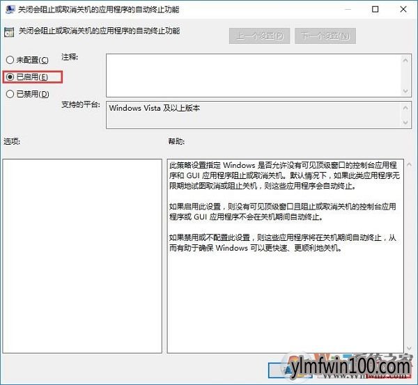Click the comment box scroll down arrow
The width and height of the screenshot is (418, 385).
click(405, 91)
